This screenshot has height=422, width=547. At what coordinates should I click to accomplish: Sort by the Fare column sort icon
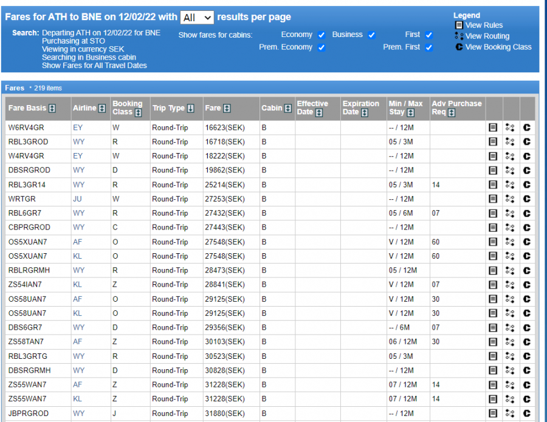[227, 109]
